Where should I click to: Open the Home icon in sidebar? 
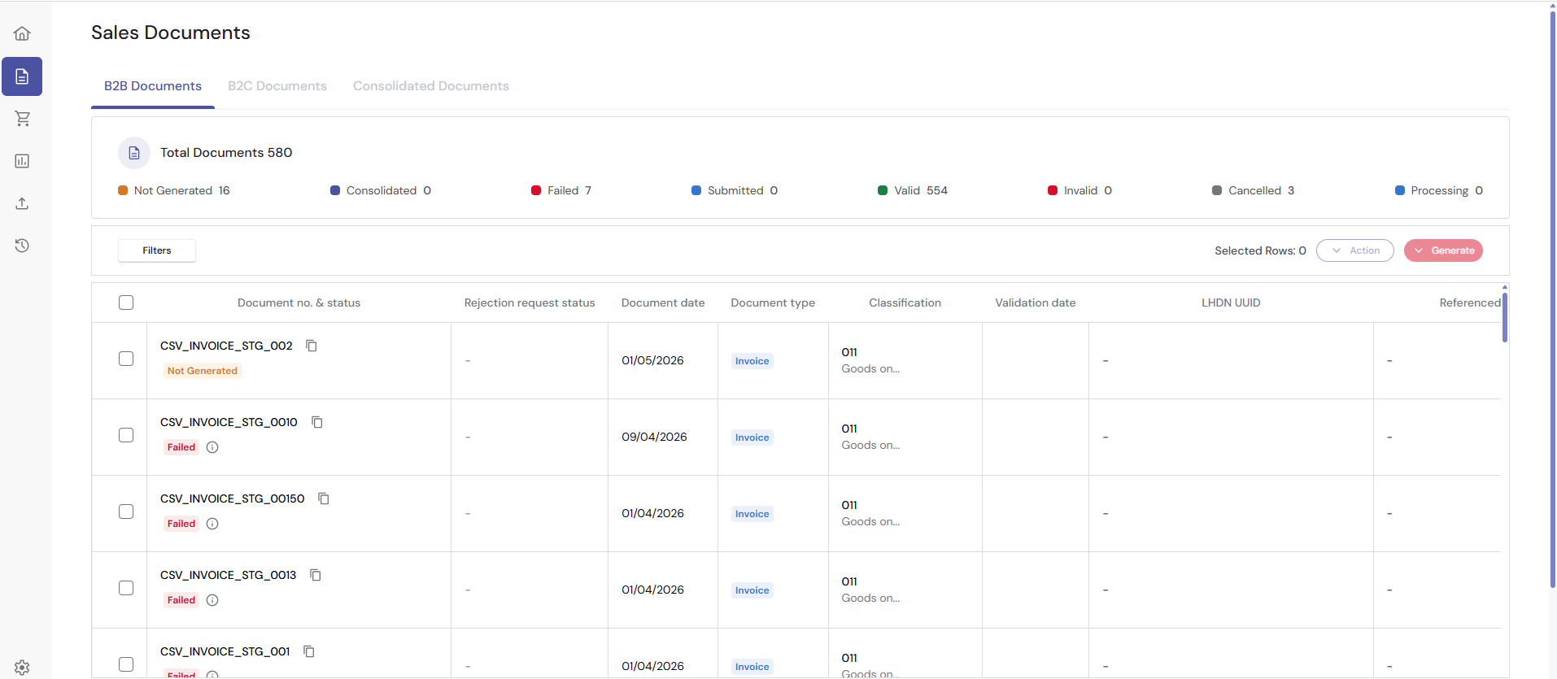click(22, 33)
